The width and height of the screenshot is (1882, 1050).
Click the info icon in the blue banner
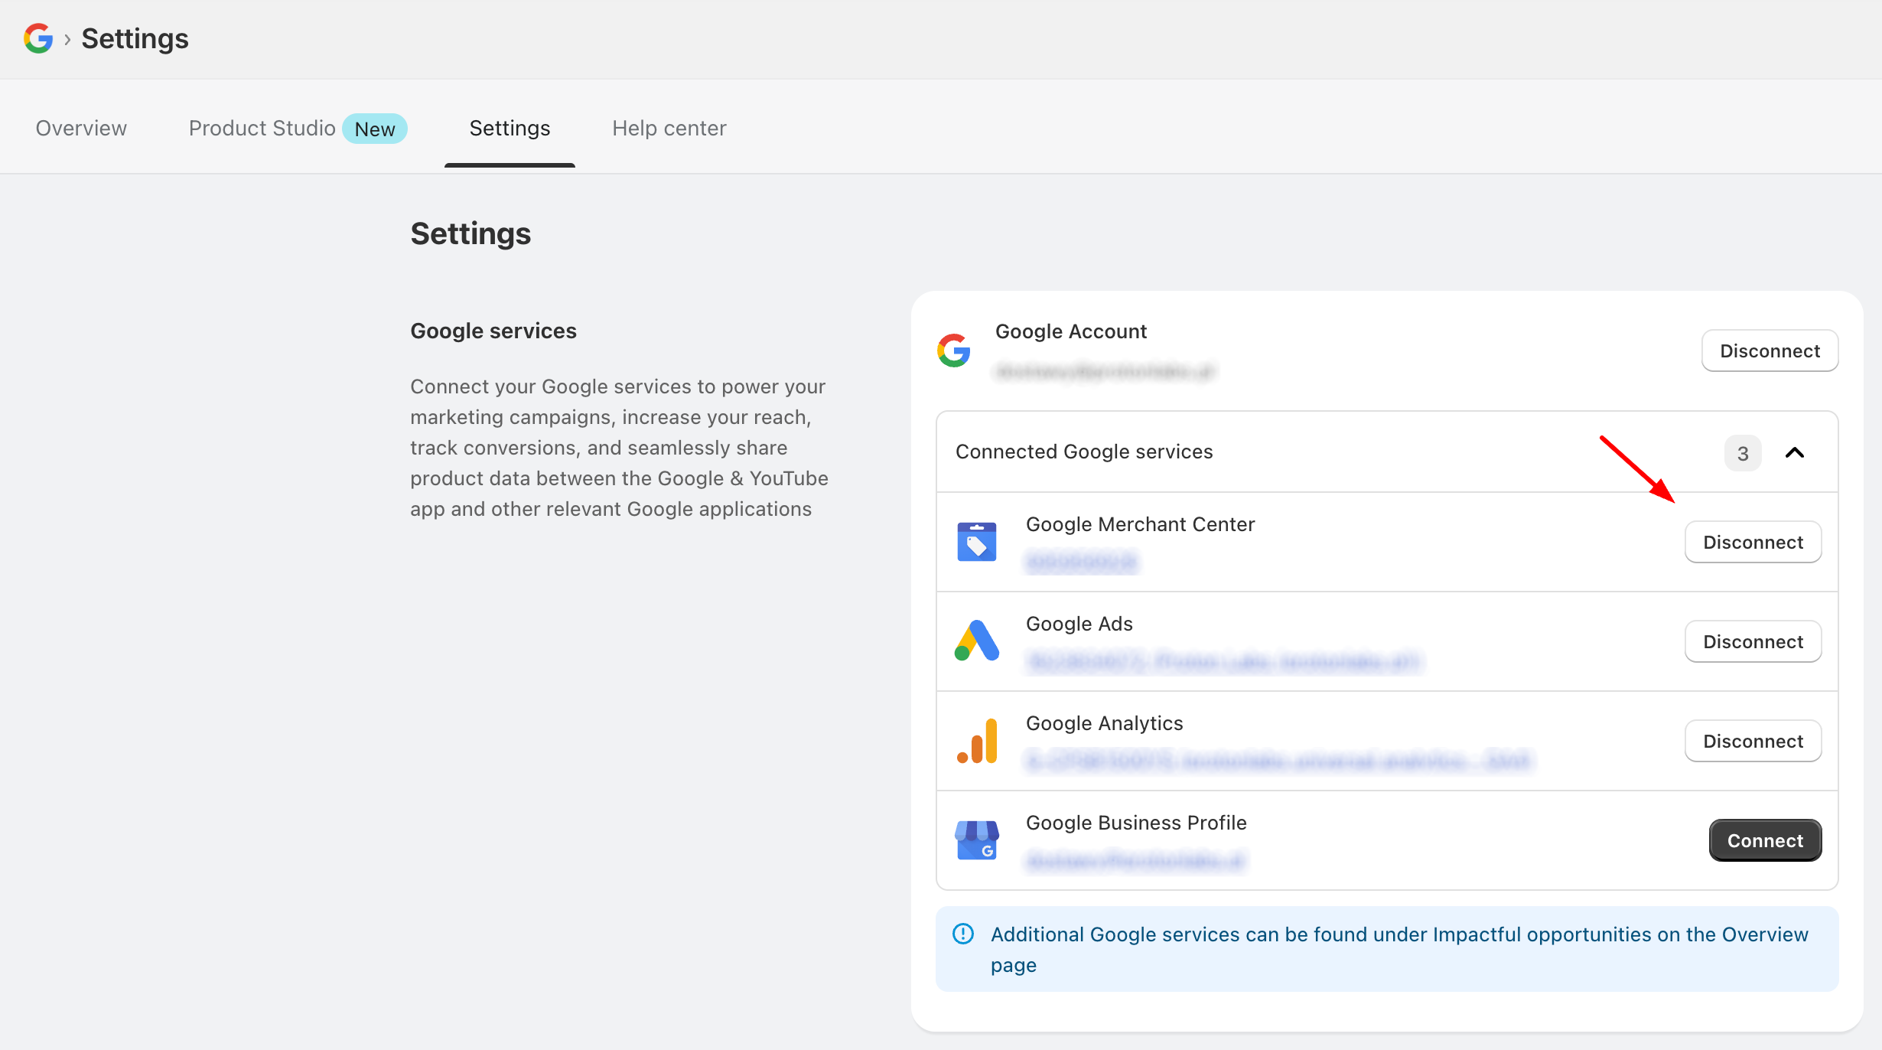tap(963, 934)
